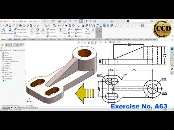This screenshot has height=130, width=174.
Task: Open the Tools menu
Action: click(30, 21)
